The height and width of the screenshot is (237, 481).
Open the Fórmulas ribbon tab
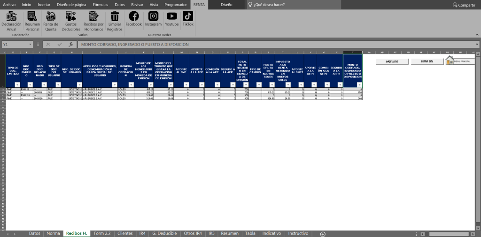pyautogui.click(x=101, y=5)
